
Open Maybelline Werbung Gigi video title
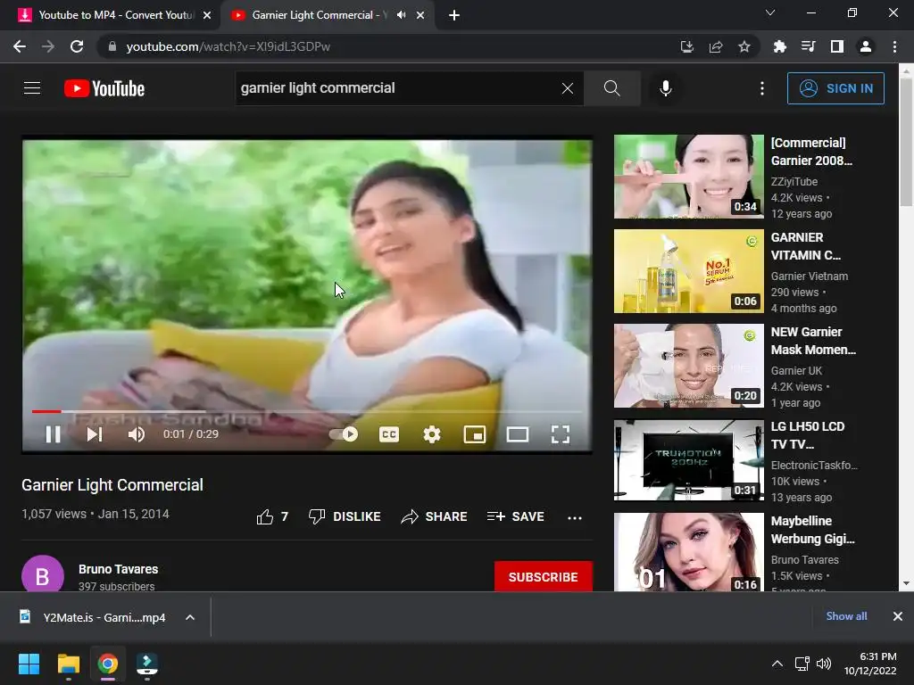812,530
